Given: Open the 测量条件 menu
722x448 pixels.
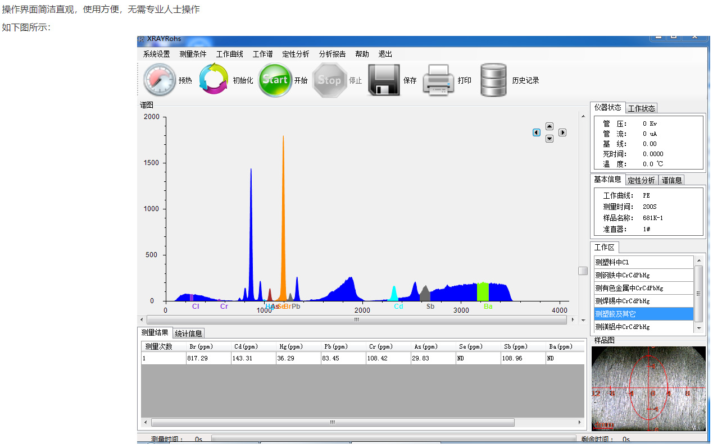Looking at the screenshot, I should pyautogui.click(x=193, y=54).
